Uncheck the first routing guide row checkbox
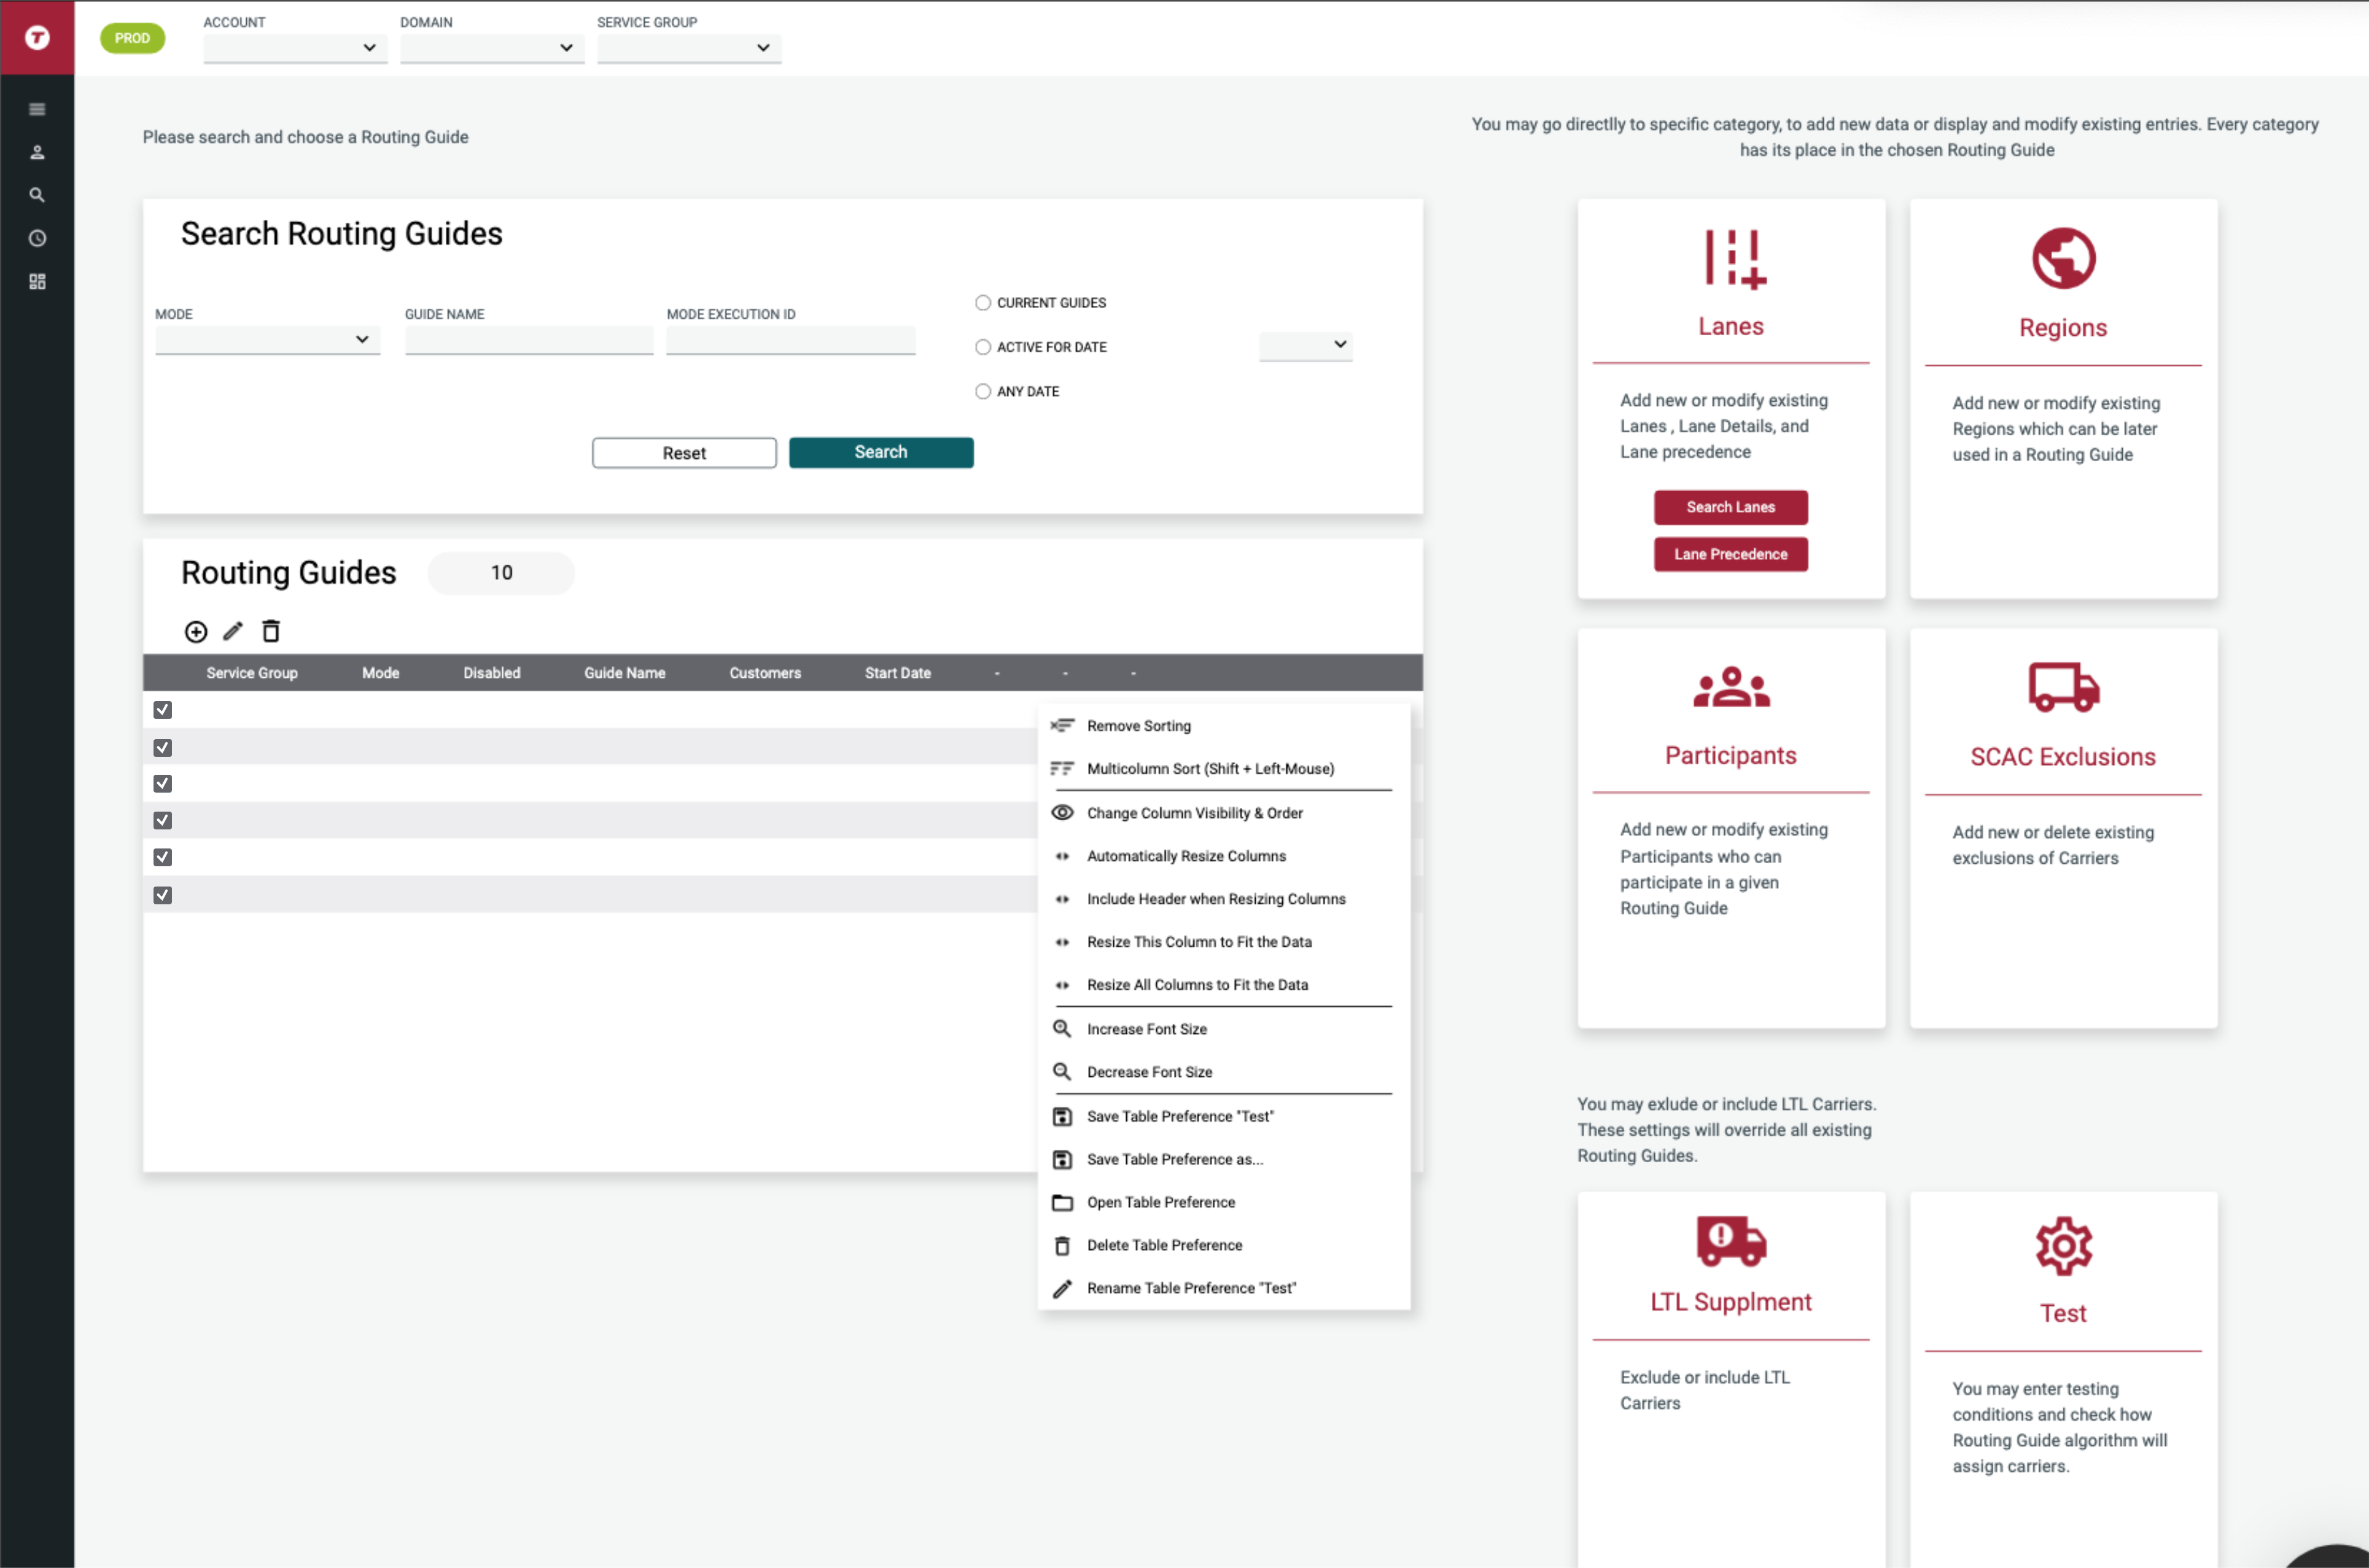Viewport: 2369px width, 1568px height. tap(163, 710)
